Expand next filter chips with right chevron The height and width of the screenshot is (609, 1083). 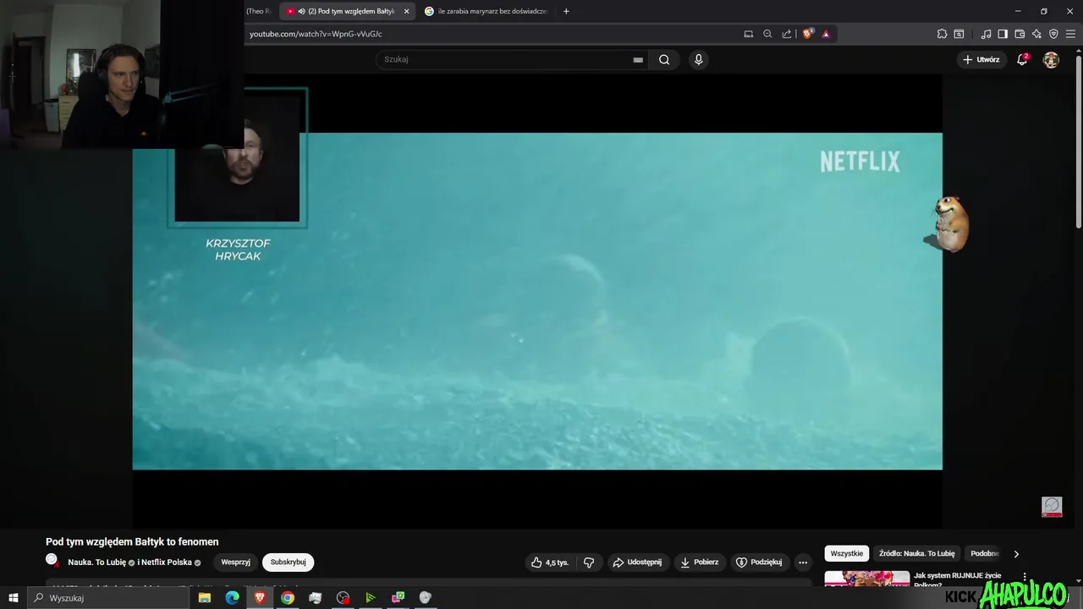pyautogui.click(x=1016, y=554)
